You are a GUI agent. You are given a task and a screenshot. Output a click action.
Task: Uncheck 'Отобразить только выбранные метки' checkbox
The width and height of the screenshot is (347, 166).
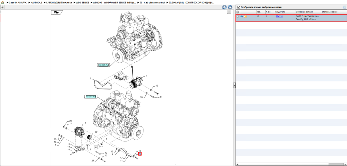(x=239, y=7)
